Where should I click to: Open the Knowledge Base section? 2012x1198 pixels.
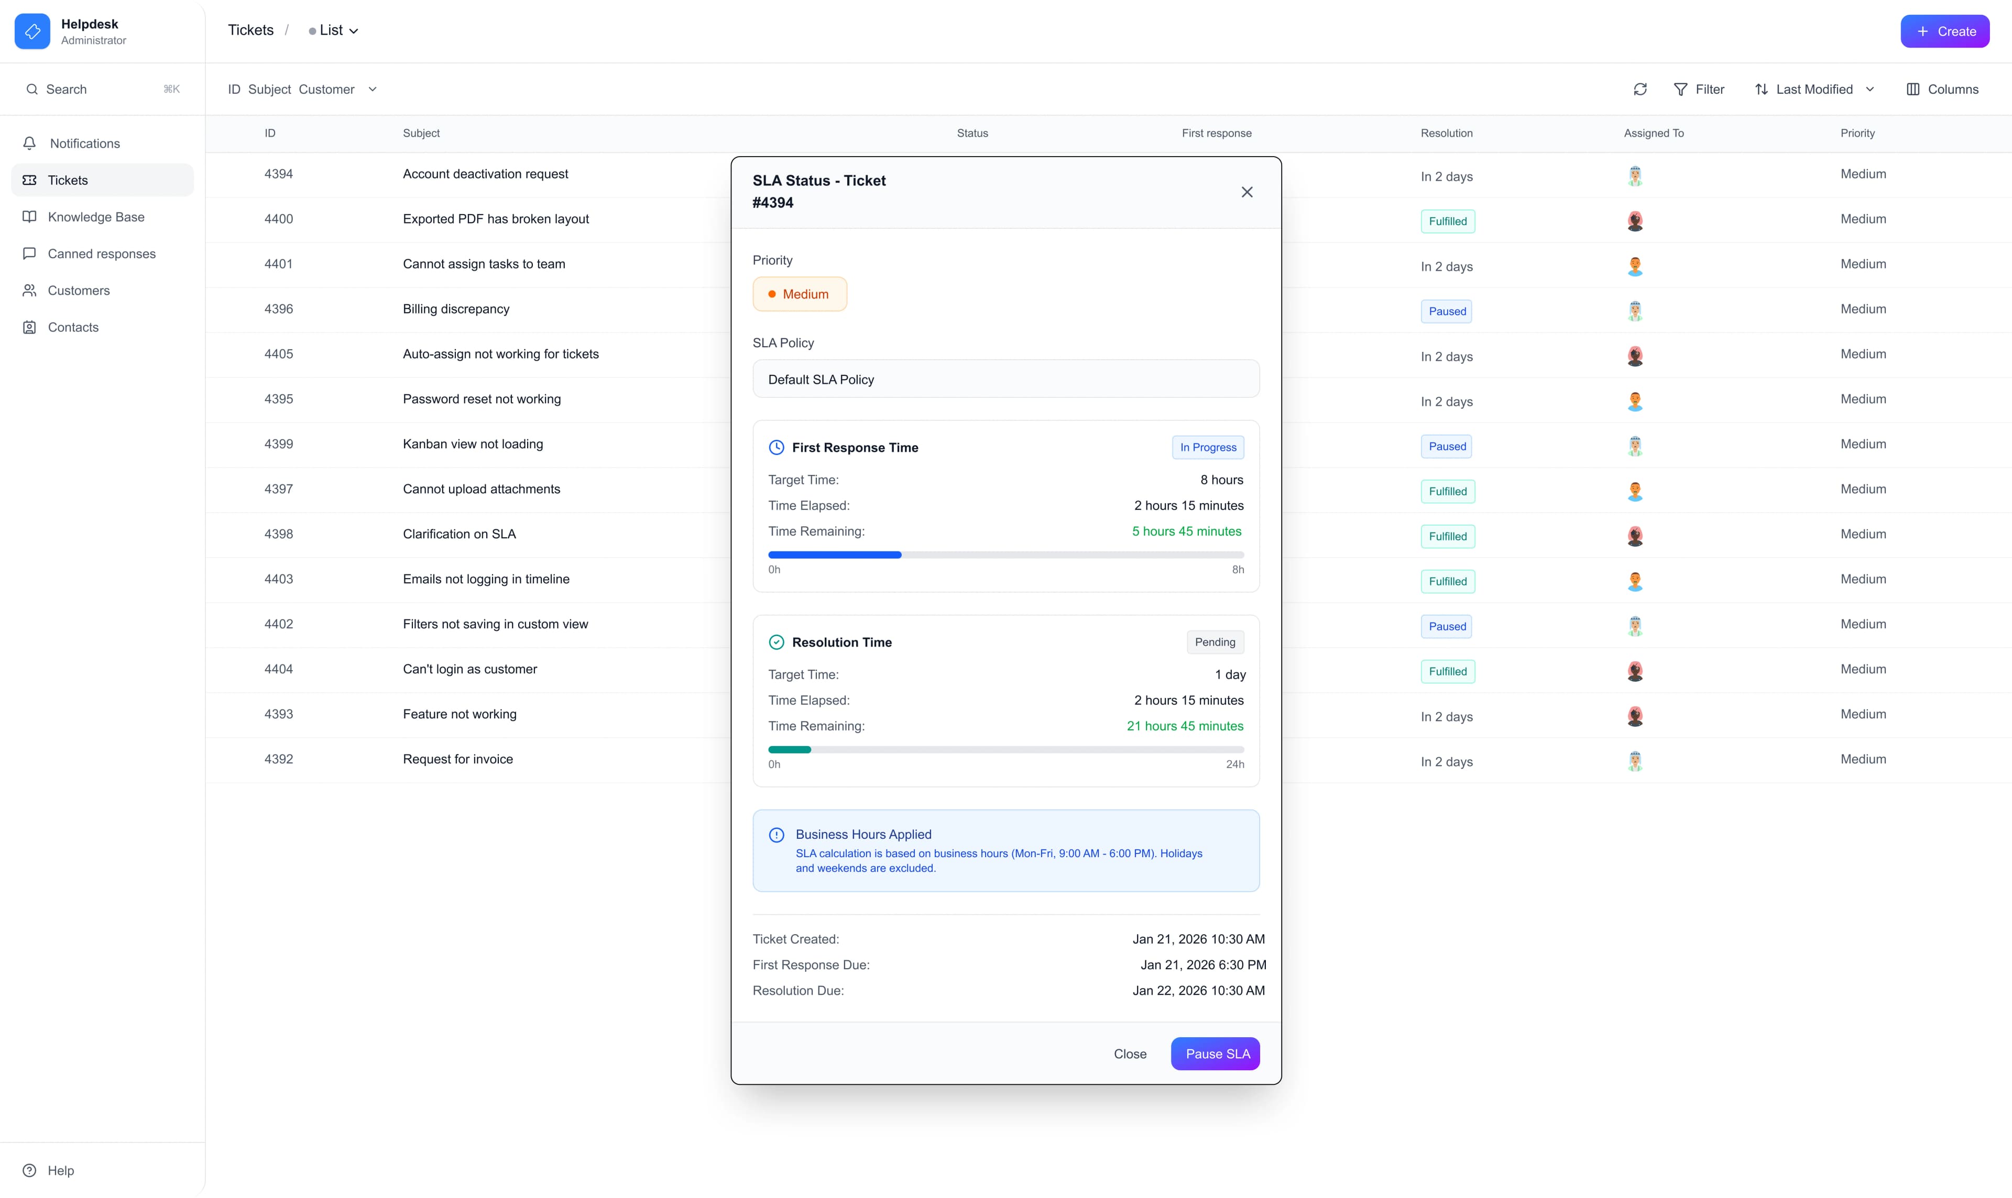pos(95,216)
